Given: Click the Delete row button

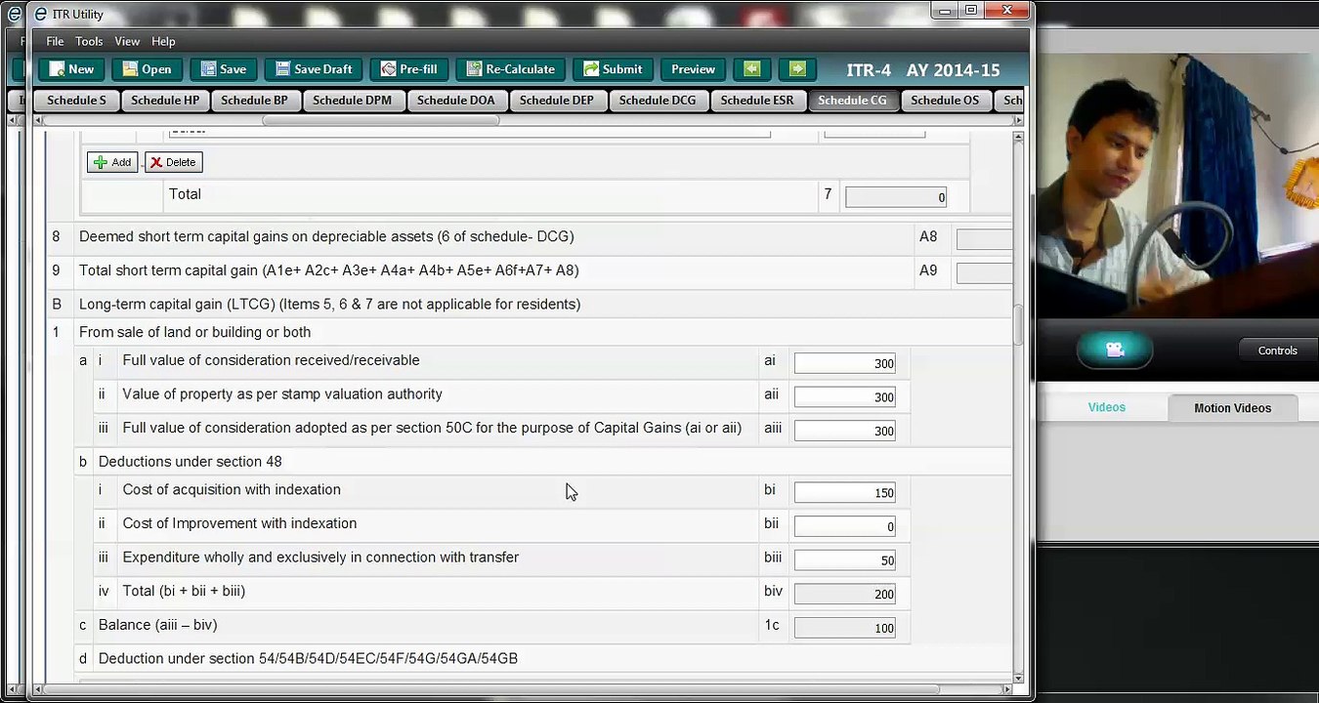Looking at the screenshot, I should pyautogui.click(x=173, y=162).
